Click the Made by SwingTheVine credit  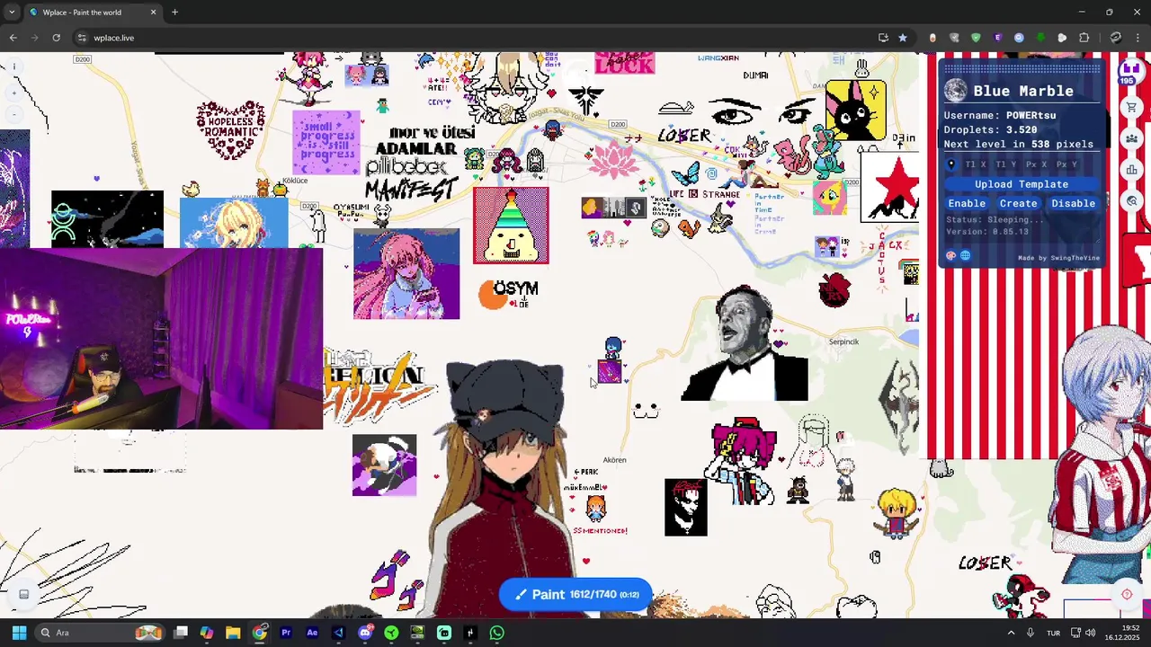point(1058,258)
